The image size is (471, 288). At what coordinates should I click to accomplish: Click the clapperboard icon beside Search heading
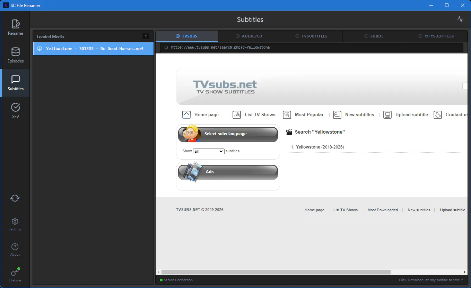[289, 132]
